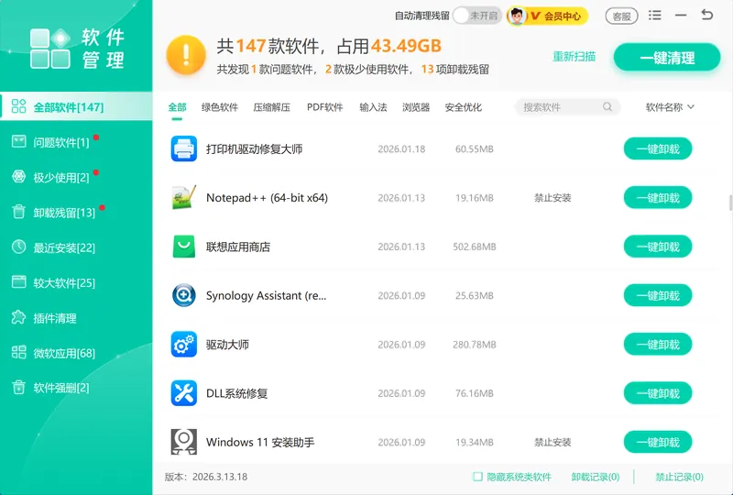Click the DLL系统修复 name text
Viewport: 733px width, 495px height.
(236, 393)
